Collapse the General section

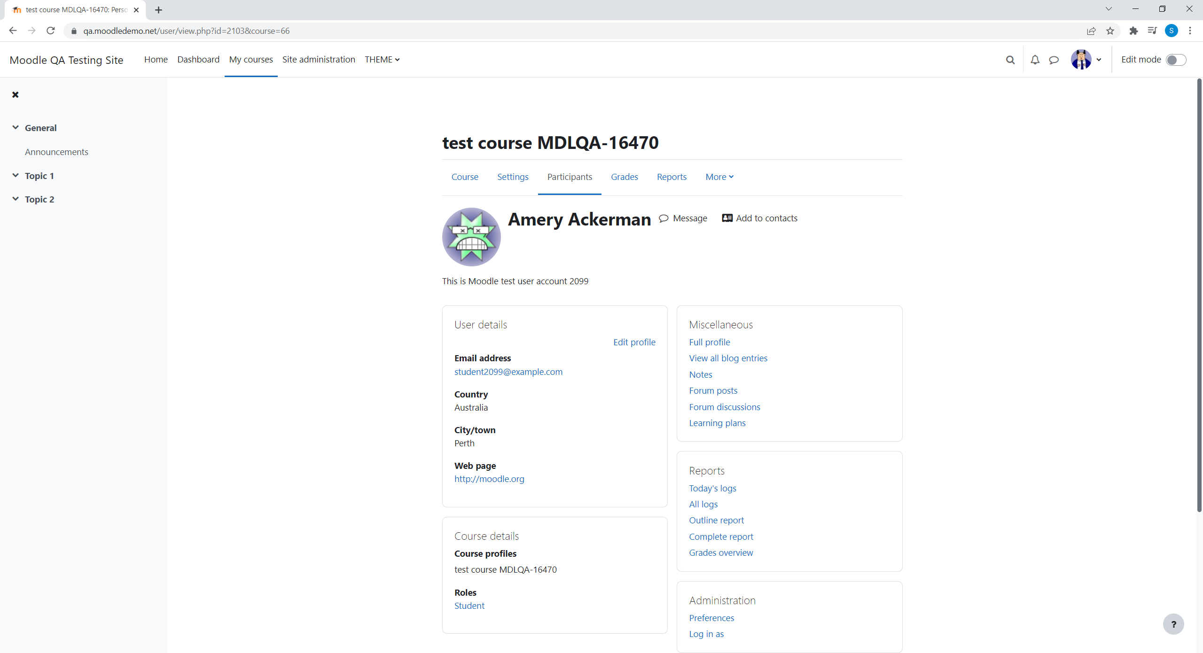pyautogui.click(x=16, y=127)
